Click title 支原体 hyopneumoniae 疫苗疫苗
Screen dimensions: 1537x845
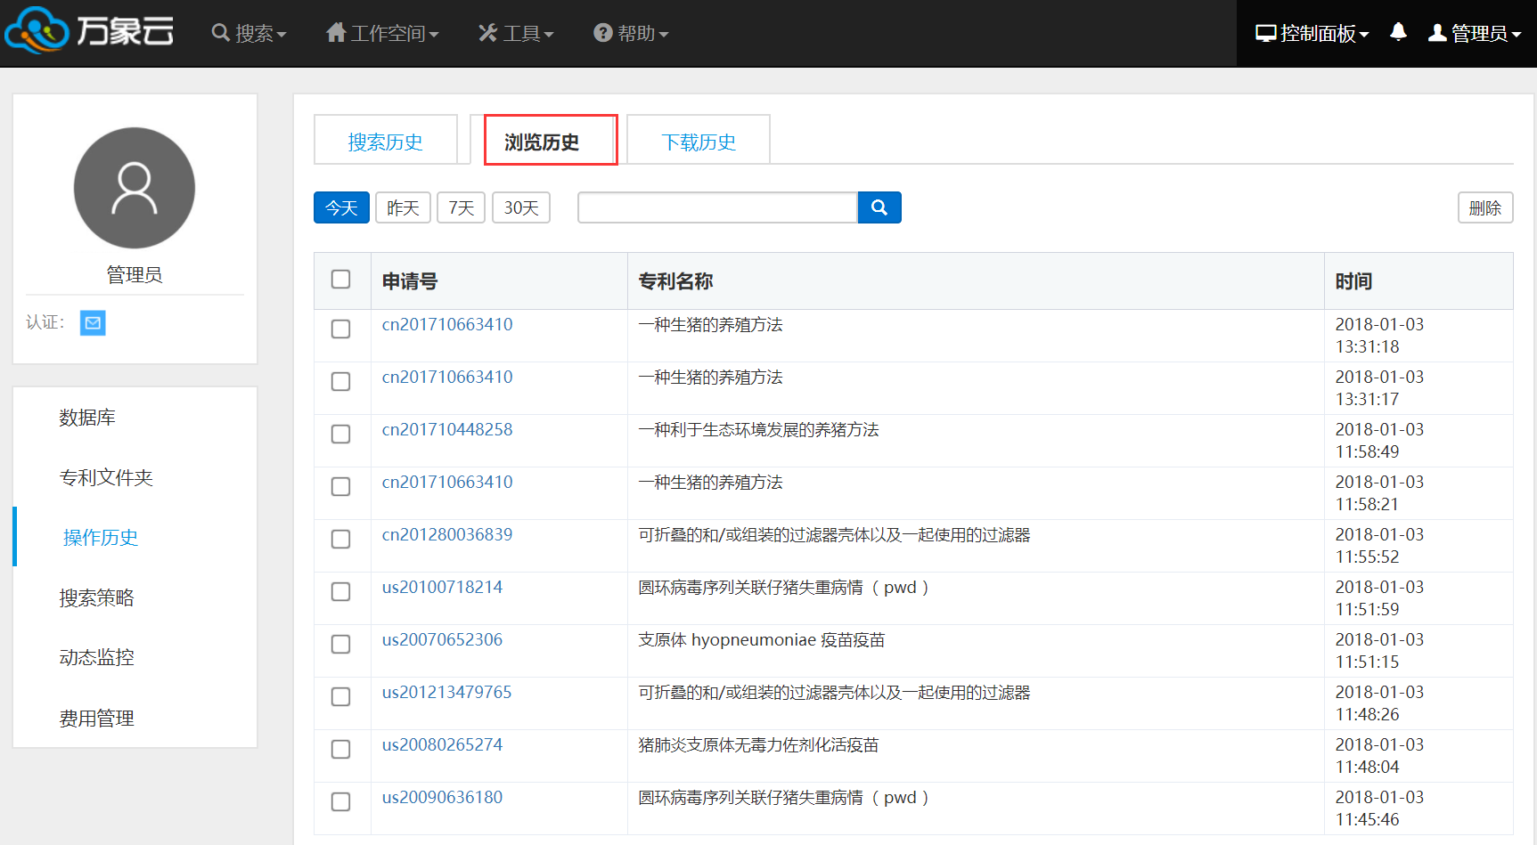pos(762,640)
